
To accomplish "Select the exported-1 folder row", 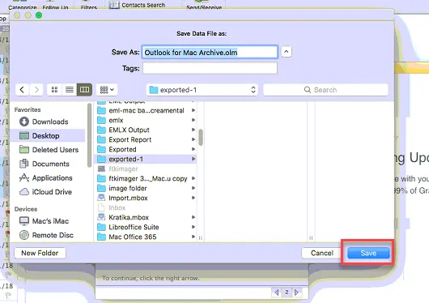I will click(146, 159).
